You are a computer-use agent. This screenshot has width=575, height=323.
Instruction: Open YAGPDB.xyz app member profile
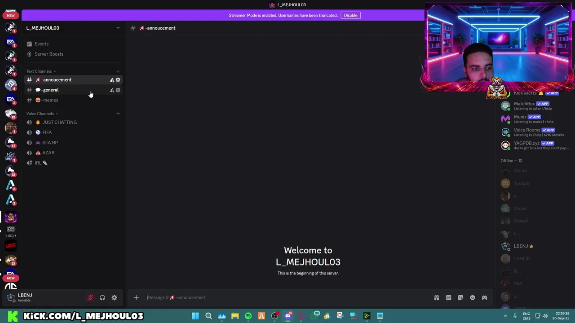(x=535, y=145)
